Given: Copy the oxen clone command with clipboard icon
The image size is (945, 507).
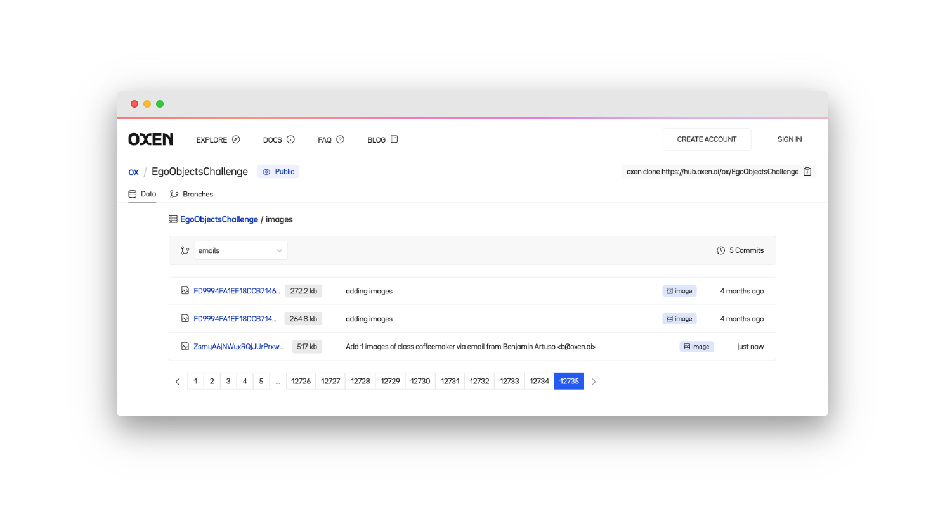Looking at the screenshot, I should pyautogui.click(x=807, y=172).
